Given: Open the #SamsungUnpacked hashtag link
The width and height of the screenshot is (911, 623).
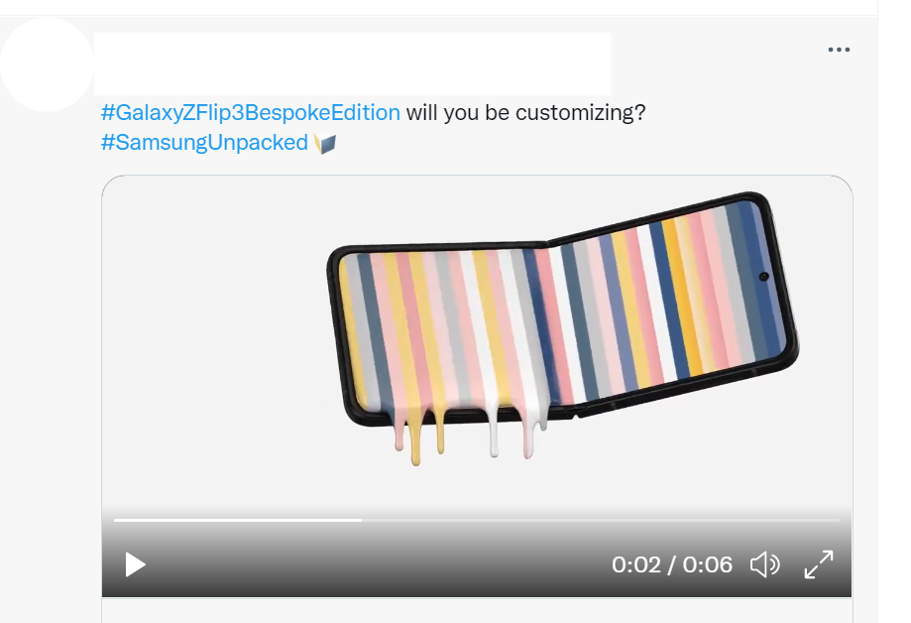Looking at the screenshot, I should click(204, 143).
